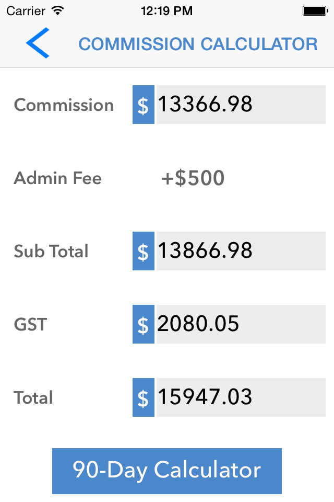Click the Admin Fee label

point(57,178)
